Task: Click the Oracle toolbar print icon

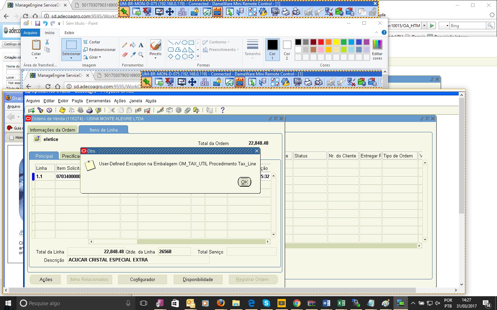Action: click(x=89, y=110)
